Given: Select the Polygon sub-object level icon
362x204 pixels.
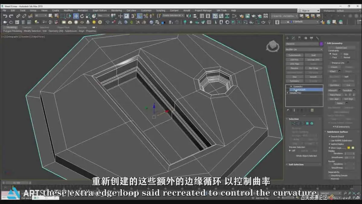Looking at the screenshot, I should coord(307,123).
